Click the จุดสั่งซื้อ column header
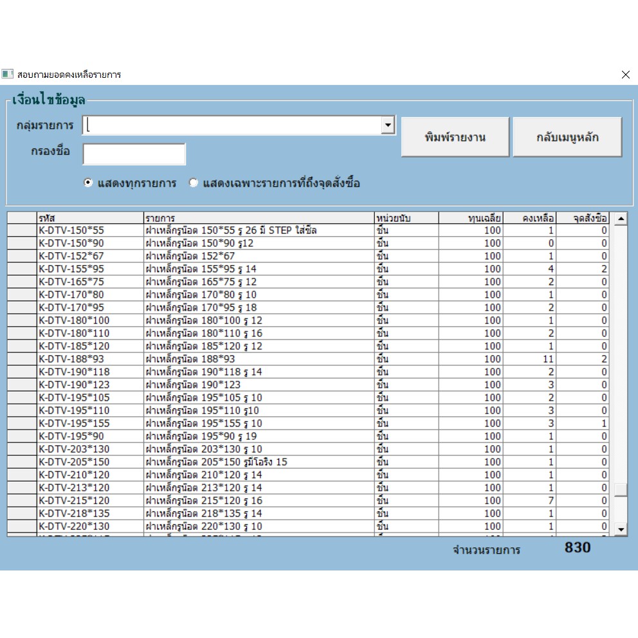 pyautogui.click(x=583, y=218)
